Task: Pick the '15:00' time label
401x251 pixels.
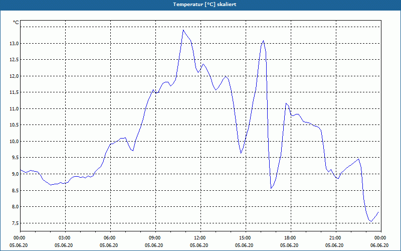Action: (x=246, y=238)
